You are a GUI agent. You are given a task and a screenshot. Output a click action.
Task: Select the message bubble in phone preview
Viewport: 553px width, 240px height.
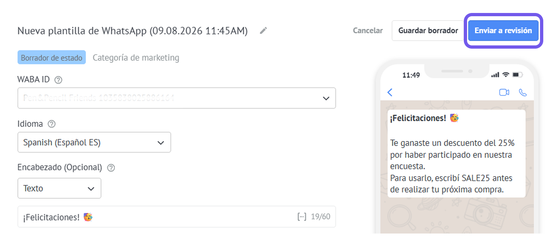pos(457,154)
